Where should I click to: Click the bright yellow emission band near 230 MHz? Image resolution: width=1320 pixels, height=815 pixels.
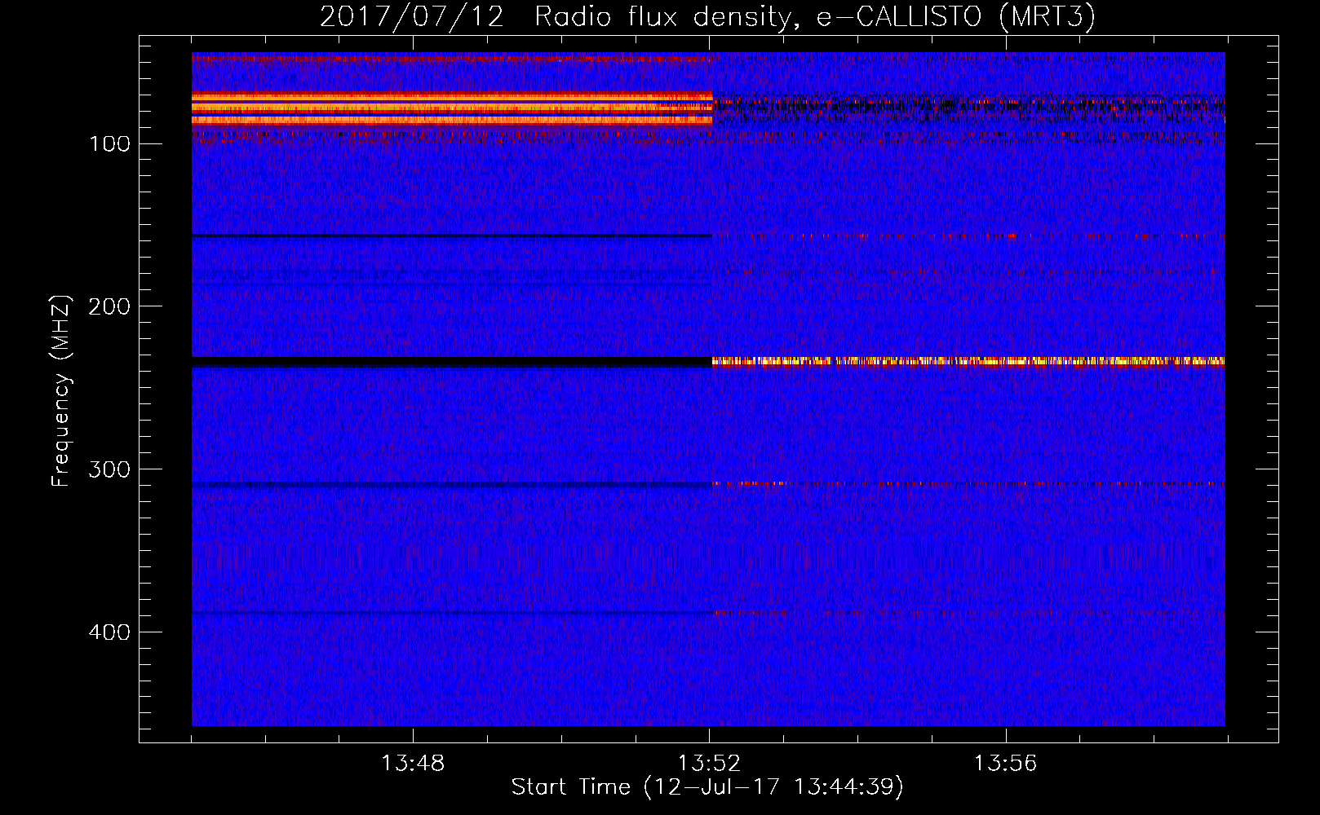[968, 362]
